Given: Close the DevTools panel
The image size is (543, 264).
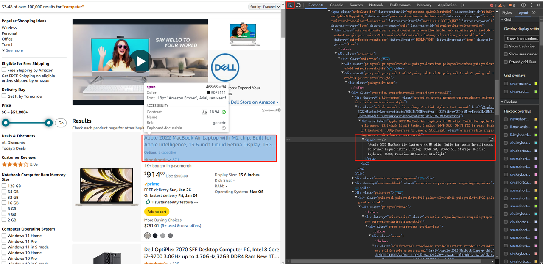Looking at the screenshot, I should [x=538, y=5].
